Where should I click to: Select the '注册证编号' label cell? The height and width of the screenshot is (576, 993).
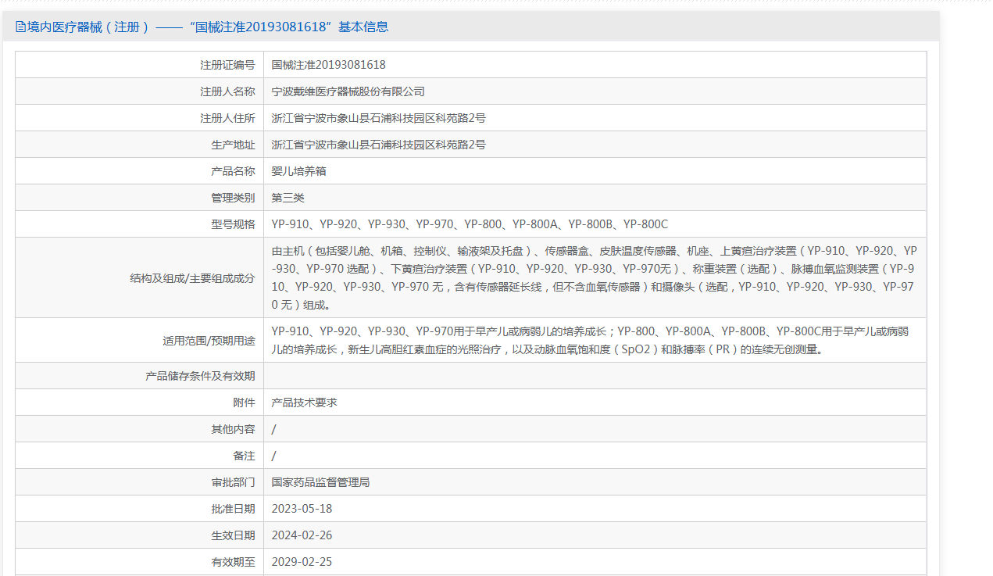pos(140,65)
